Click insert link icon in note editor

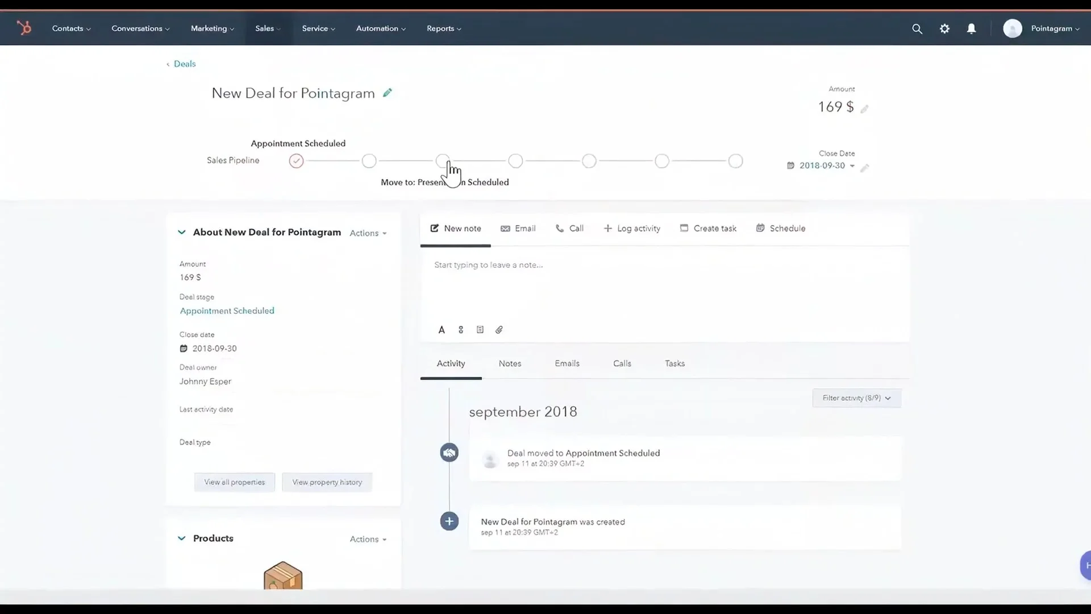click(x=461, y=330)
